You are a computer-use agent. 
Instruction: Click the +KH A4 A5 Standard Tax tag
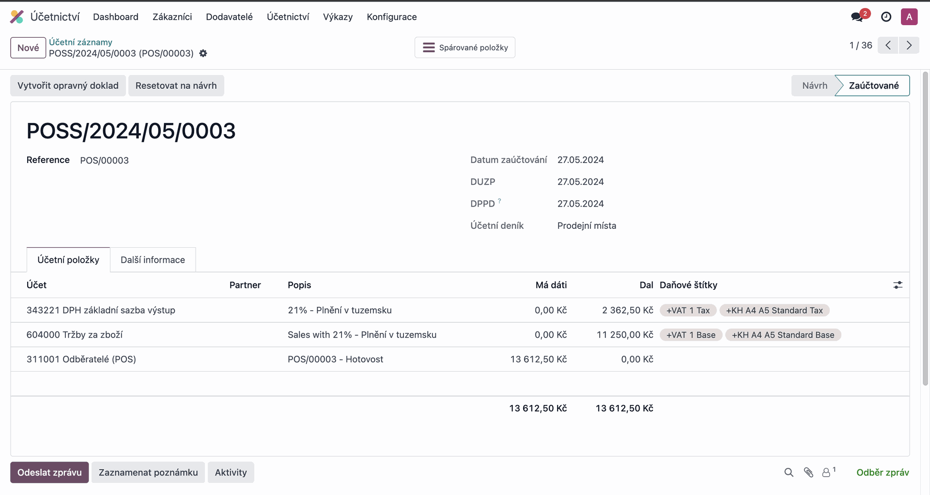click(775, 311)
